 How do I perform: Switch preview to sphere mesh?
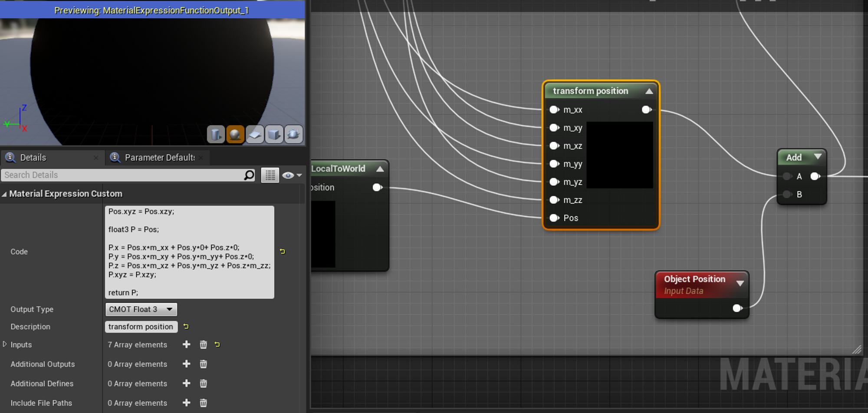(235, 135)
